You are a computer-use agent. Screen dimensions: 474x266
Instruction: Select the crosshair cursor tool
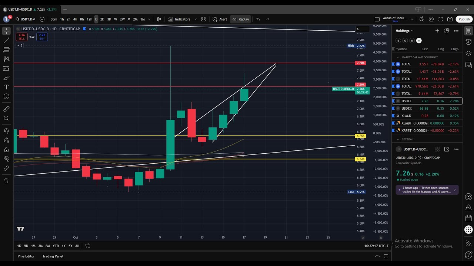click(6, 31)
